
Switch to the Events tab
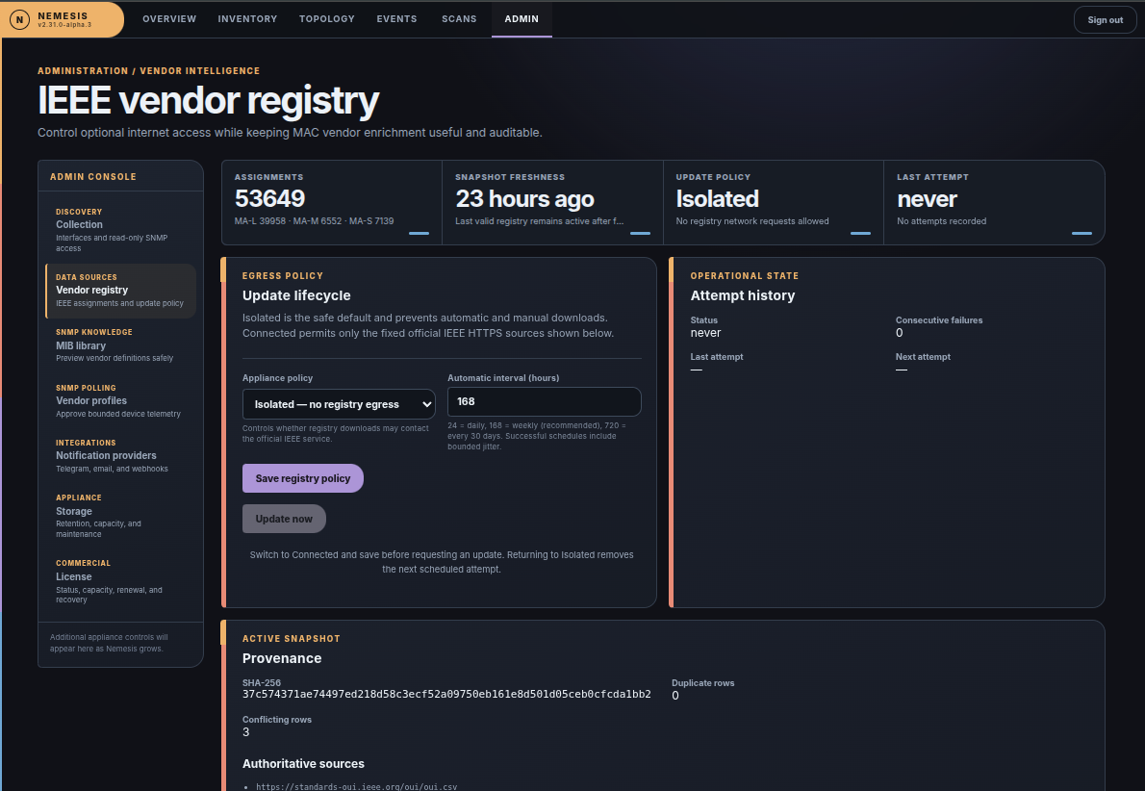pos(396,19)
